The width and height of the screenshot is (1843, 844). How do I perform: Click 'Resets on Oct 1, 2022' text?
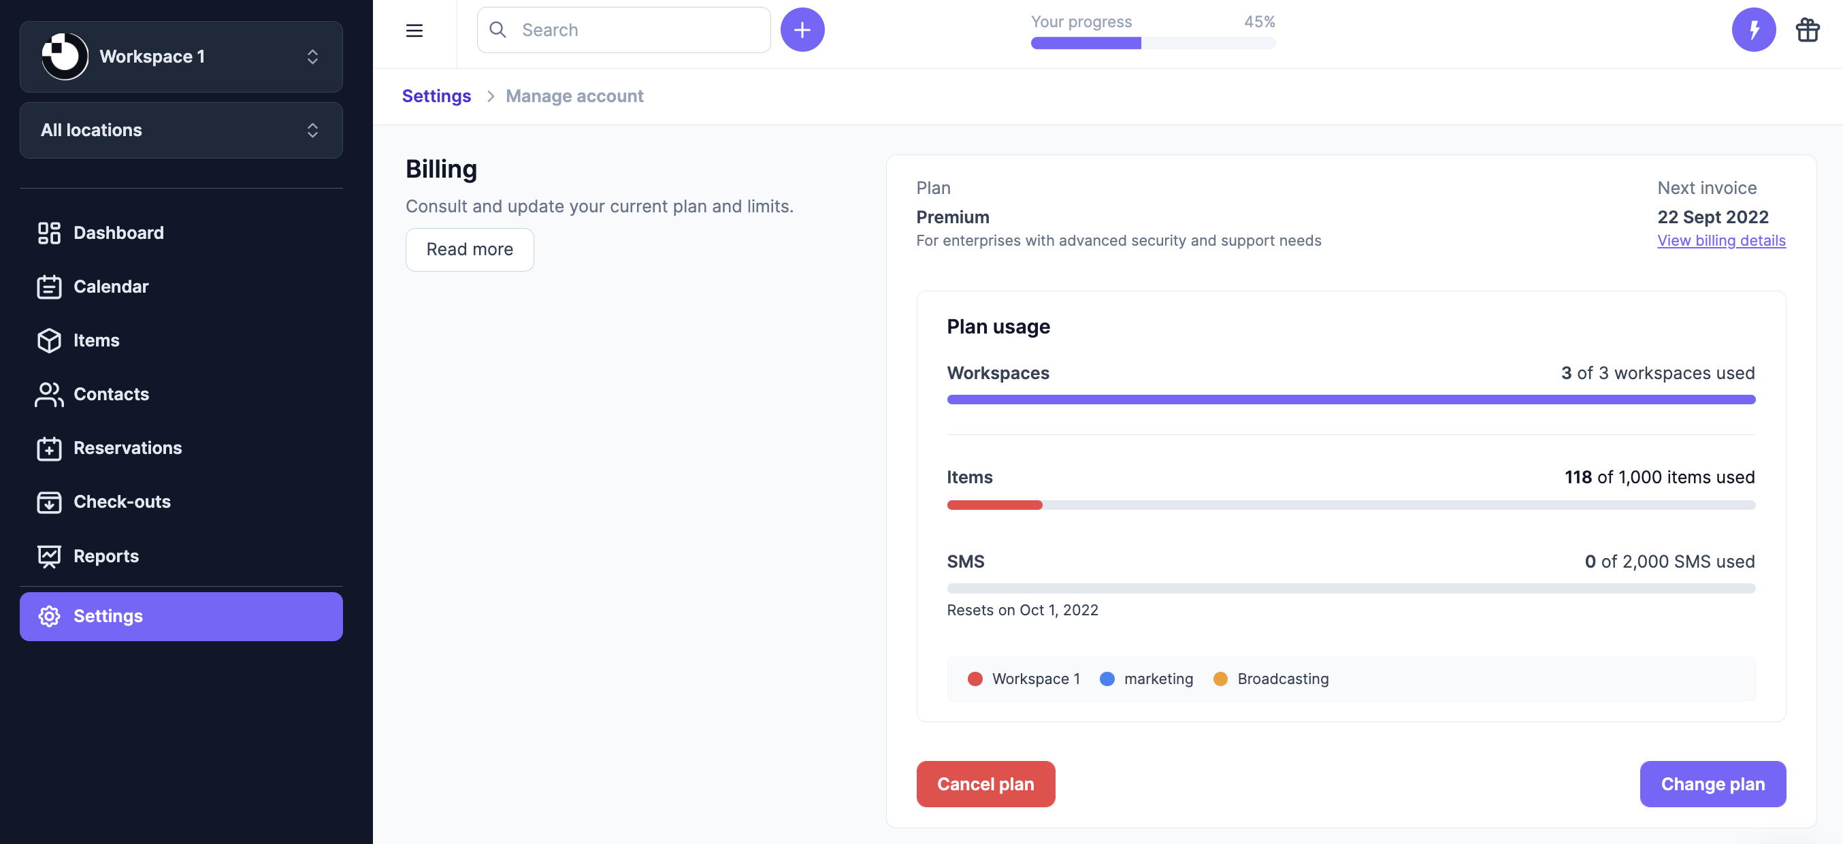coord(1022,610)
